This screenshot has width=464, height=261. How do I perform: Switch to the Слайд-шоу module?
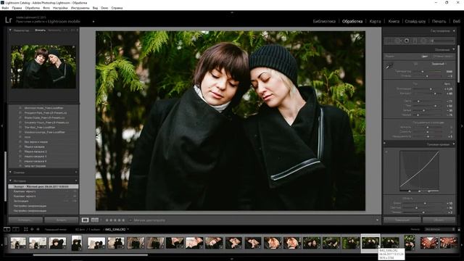tap(415, 21)
